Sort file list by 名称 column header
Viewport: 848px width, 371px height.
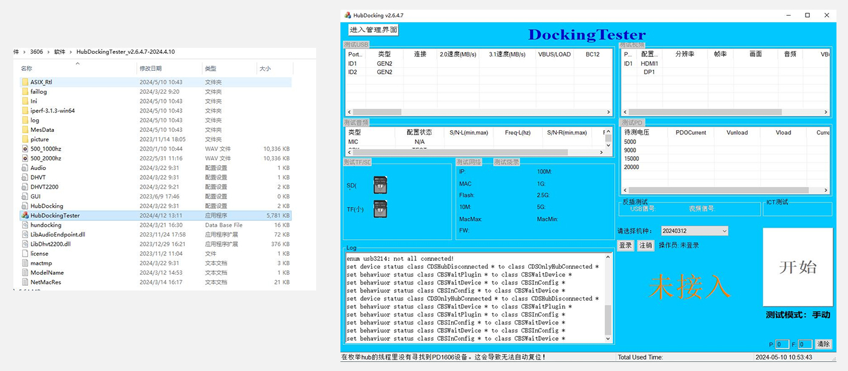pos(27,69)
